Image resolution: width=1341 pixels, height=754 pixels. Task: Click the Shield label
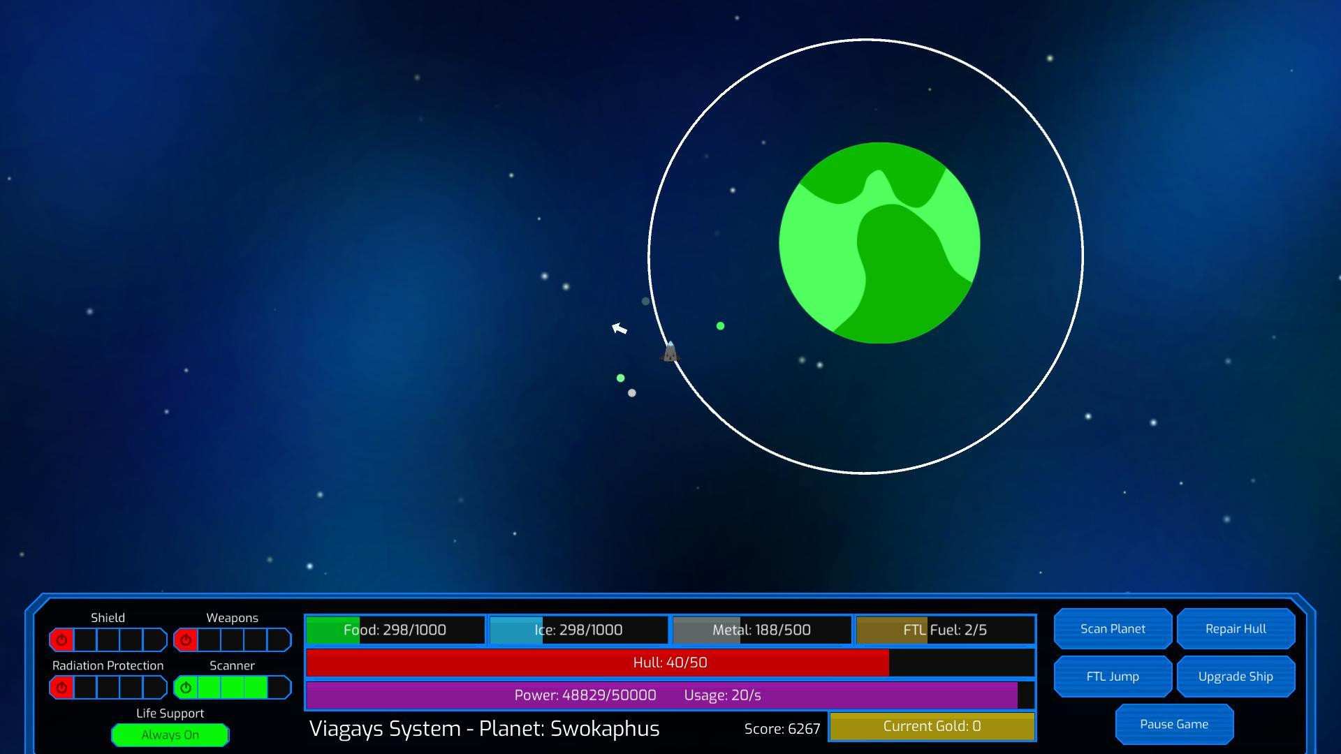coord(108,618)
